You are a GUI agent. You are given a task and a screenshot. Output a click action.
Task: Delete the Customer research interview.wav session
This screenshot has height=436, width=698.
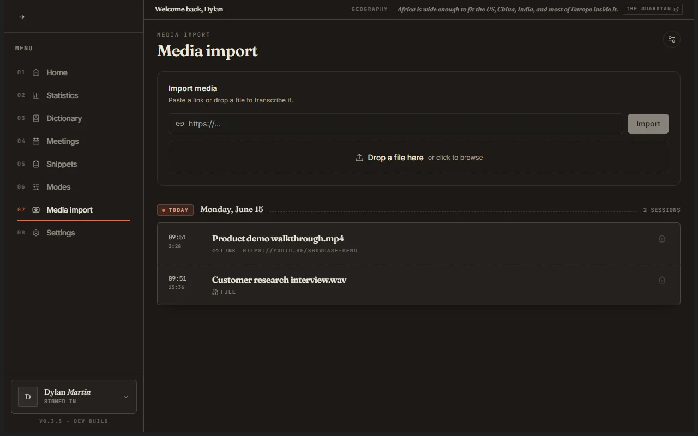pyautogui.click(x=662, y=280)
